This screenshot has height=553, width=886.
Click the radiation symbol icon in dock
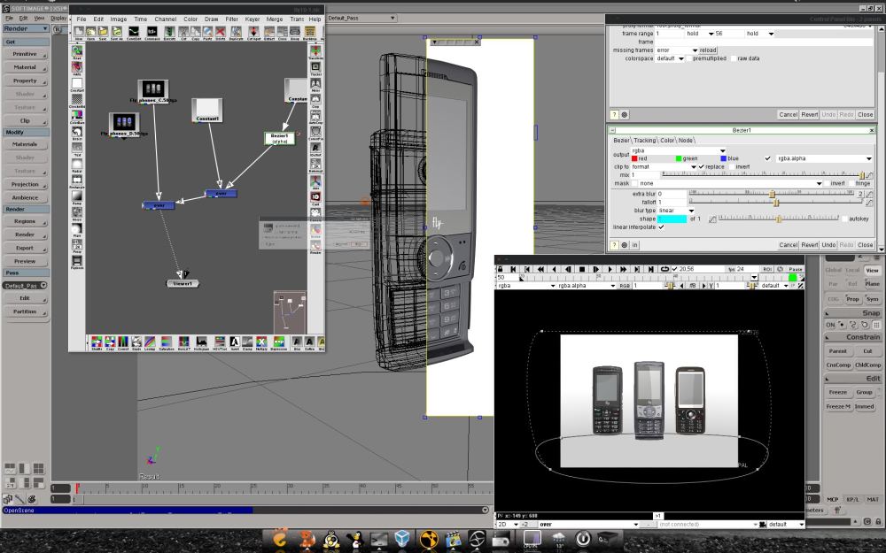[x=428, y=540]
